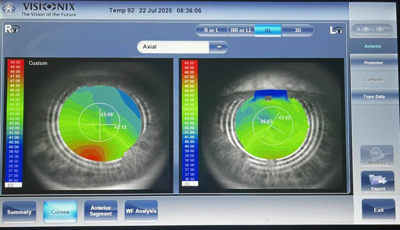Switch to the Posterior tab
Viewport: 400px width, 230px height.
click(x=373, y=63)
